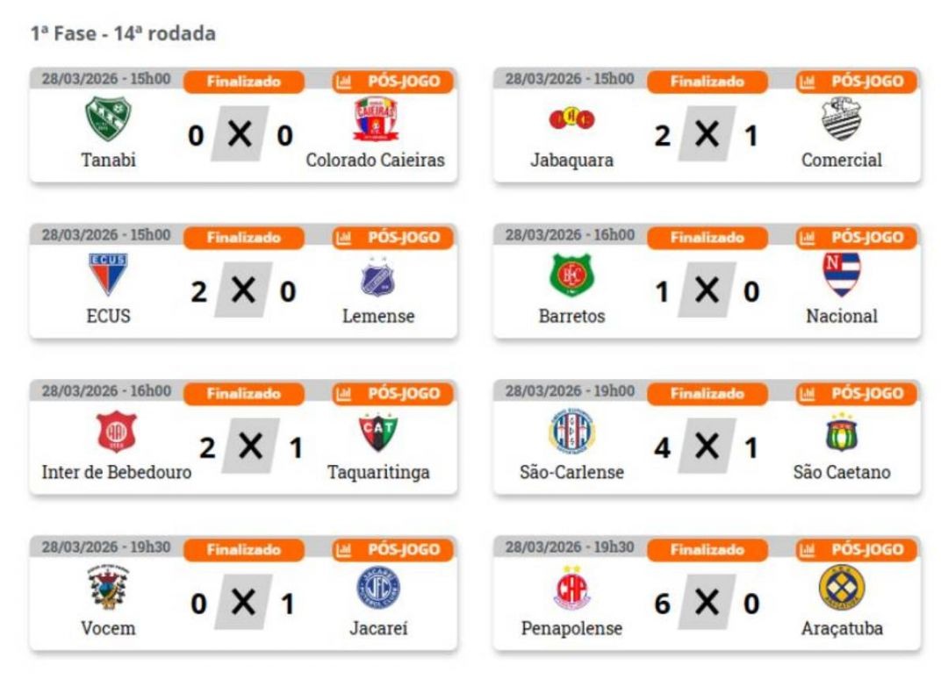Open PÓS-JOGO for Tanabi vs Colorado Caieiras
The height and width of the screenshot is (679, 948).
point(393,82)
